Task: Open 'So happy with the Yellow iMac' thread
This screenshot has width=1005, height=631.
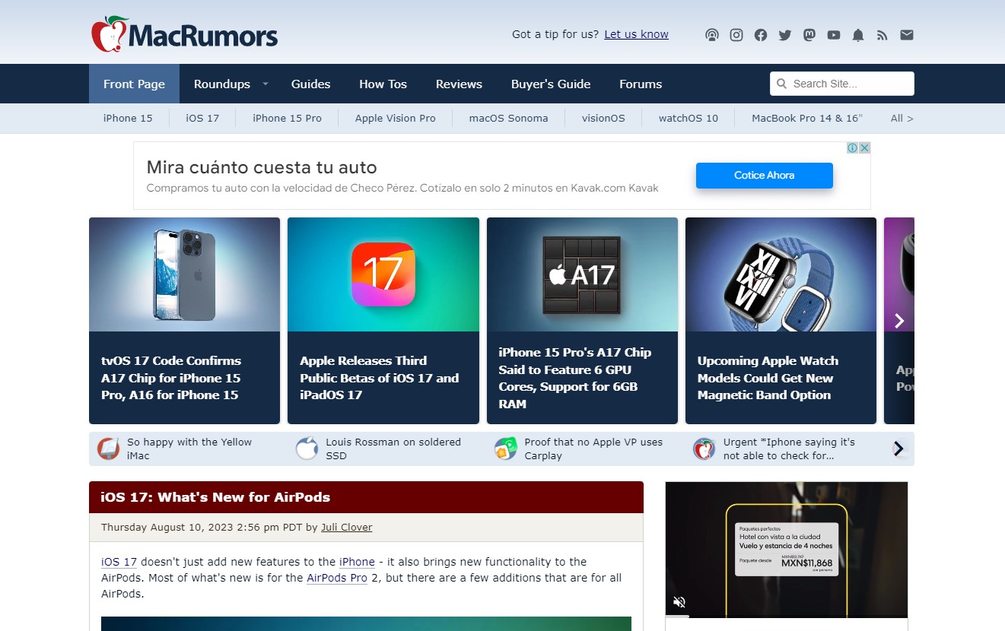Action: [189, 449]
